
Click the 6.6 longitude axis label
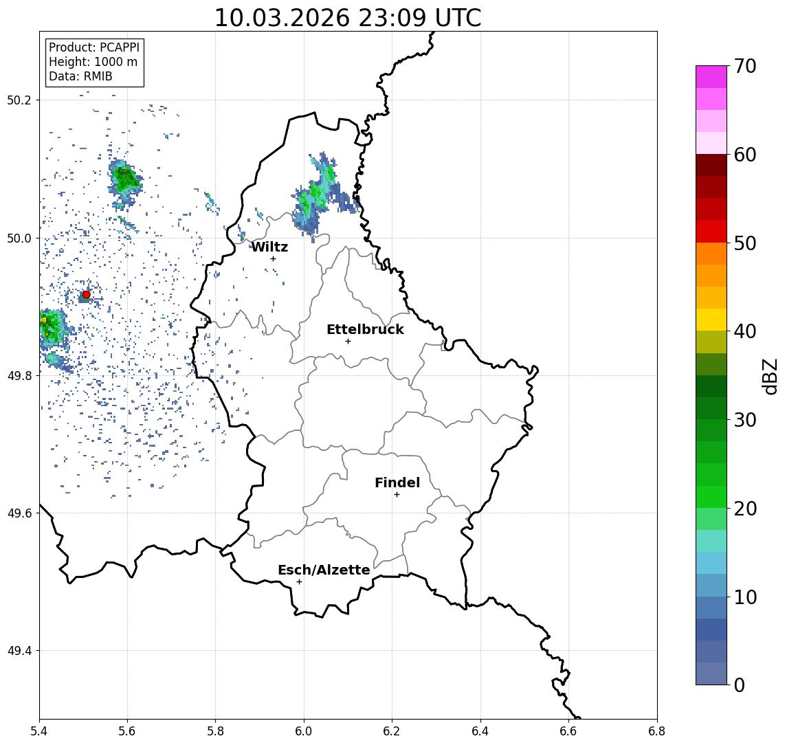pyautogui.click(x=568, y=731)
